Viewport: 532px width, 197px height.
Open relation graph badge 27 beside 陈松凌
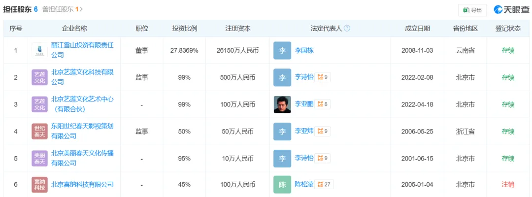tap(324, 185)
